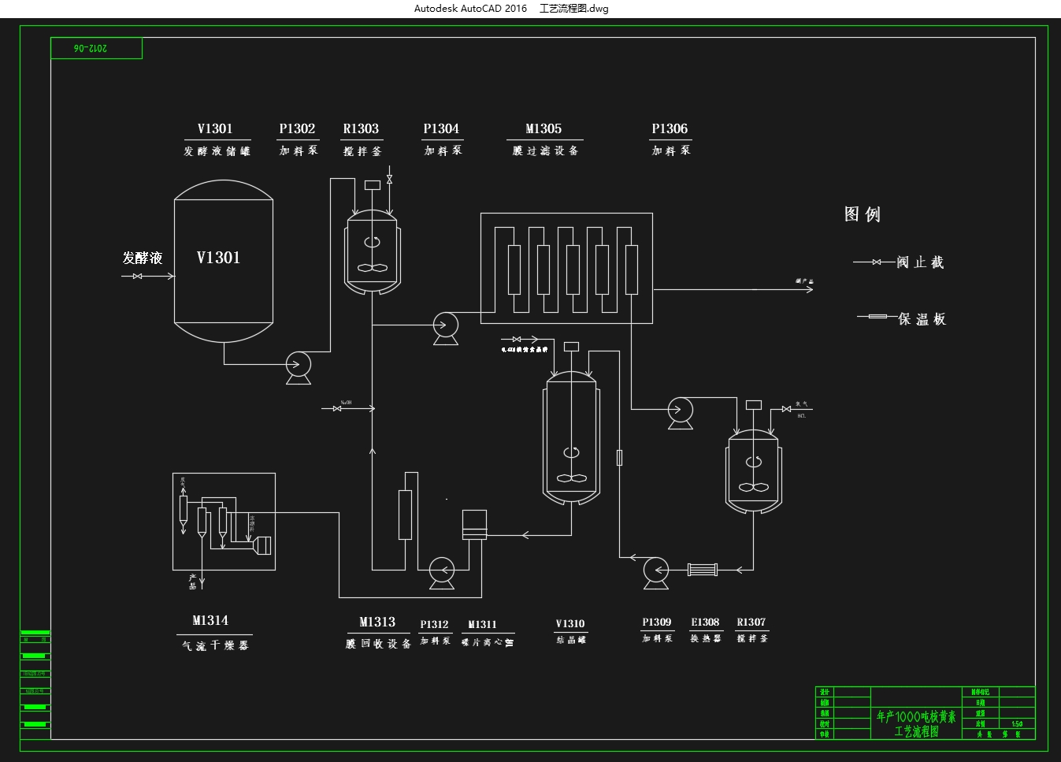
Task: Select the V1310 crystallization tank
Action: pyautogui.click(x=572, y=438)
